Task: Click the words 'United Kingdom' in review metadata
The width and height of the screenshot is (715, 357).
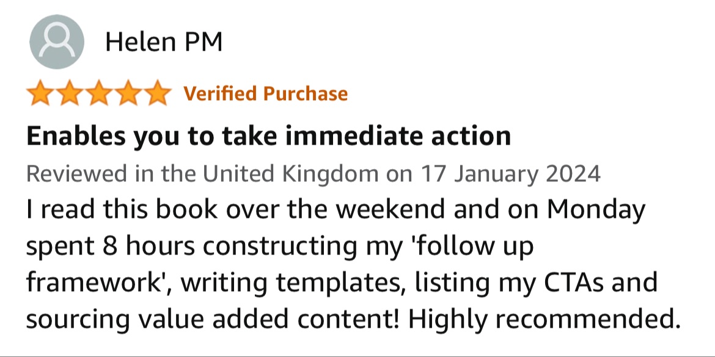Action: pyautogui.click(x=290, y=175)
